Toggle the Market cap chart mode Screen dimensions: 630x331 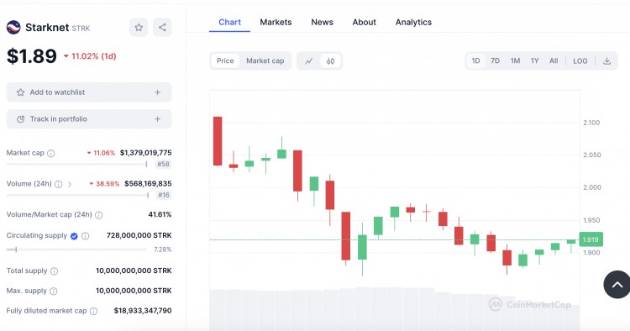pos(265,61)
